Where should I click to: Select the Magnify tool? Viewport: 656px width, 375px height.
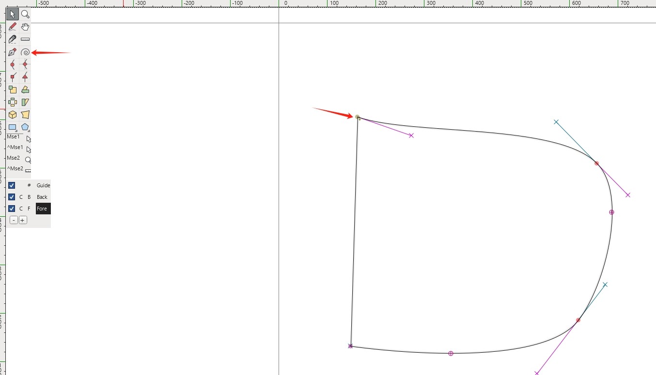pyautogui.click(x=25, y=15)
